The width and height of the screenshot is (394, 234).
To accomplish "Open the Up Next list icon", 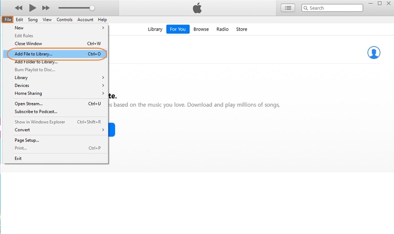I will click(288, 8).
